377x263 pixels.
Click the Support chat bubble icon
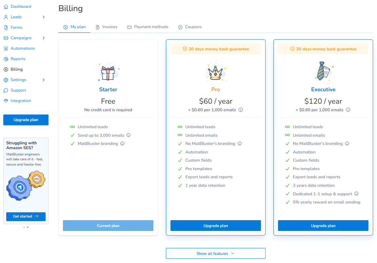click(x=6, y=91)
